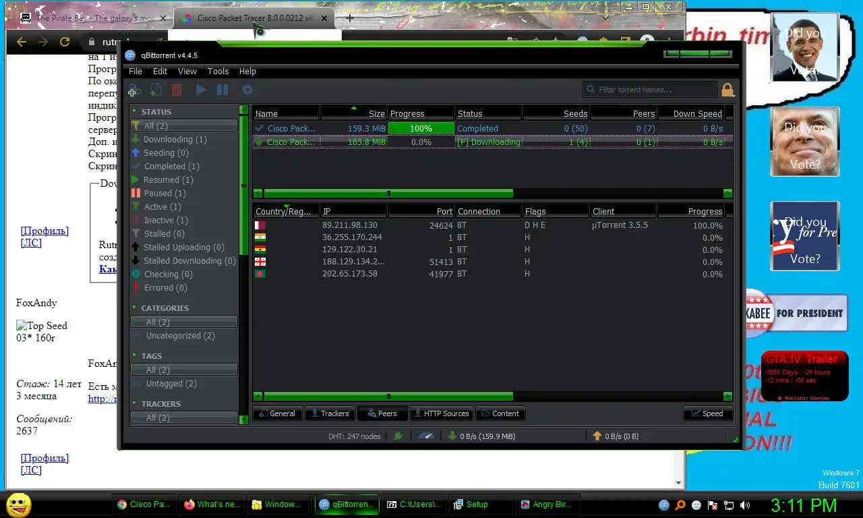Click DHT: 247 nodes in status bar

pyautogui.click(x=355, y=436)
